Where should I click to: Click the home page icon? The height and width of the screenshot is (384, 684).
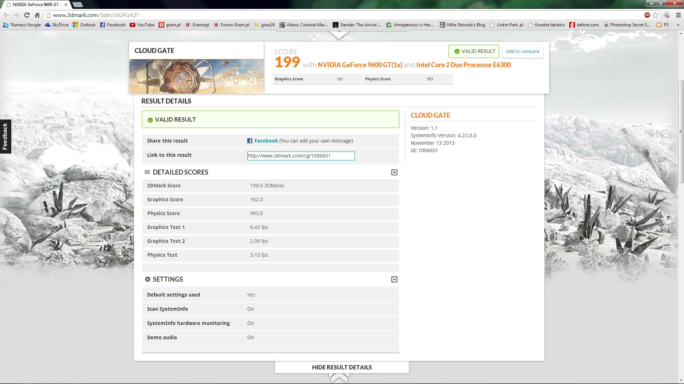click(x=37, y=15)
